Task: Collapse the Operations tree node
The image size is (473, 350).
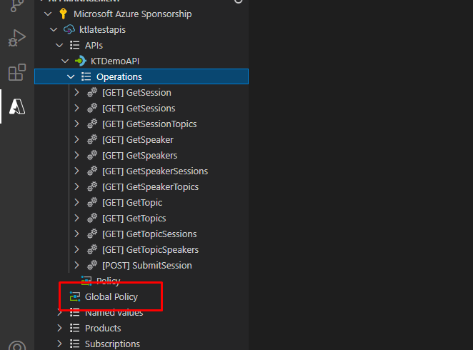Action: click(71, 77)
